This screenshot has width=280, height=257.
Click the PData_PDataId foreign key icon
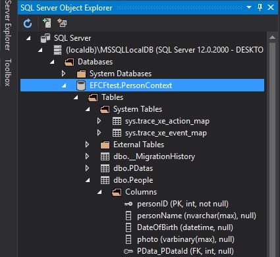[128, 251]
